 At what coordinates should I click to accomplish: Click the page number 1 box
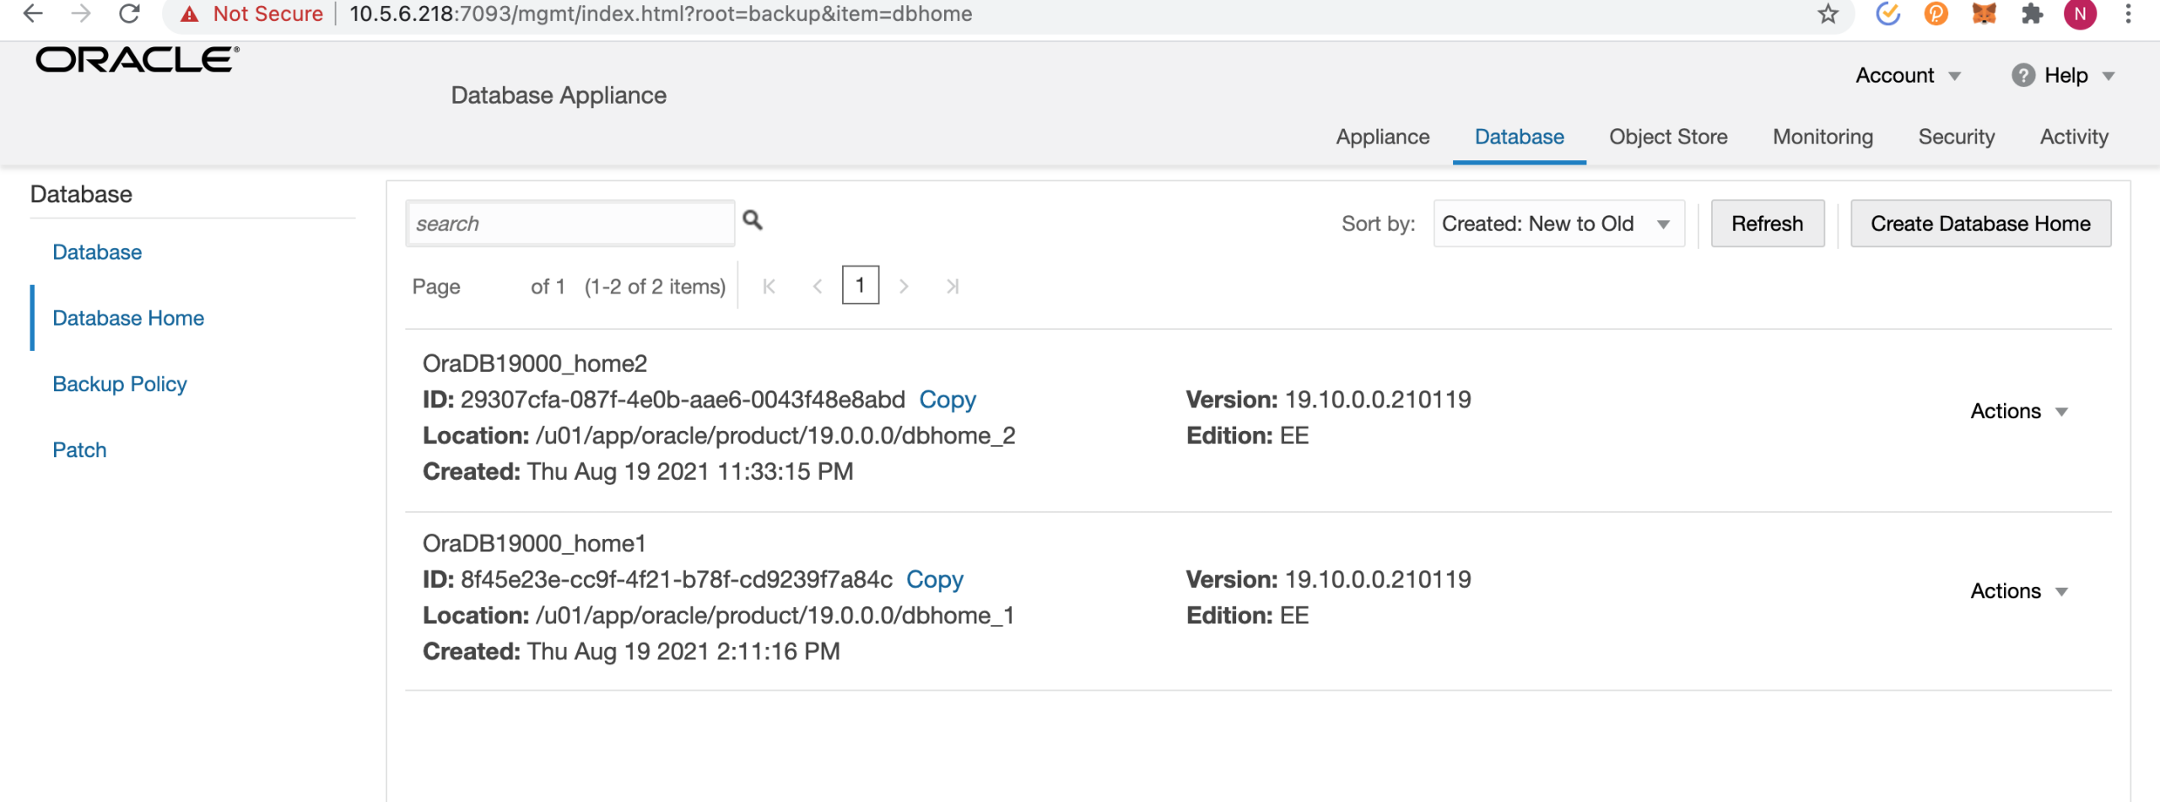(x=860, y=285)
